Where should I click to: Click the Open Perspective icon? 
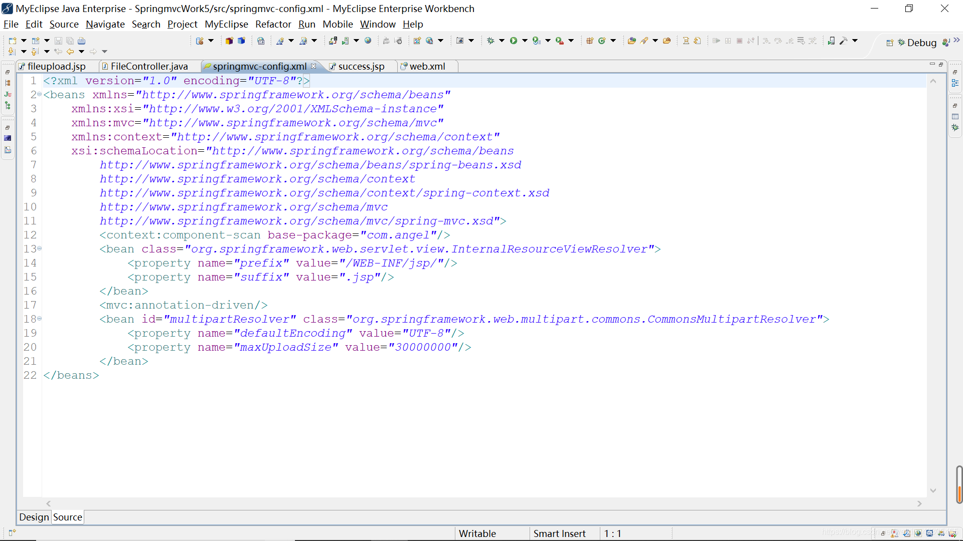pos(890,43)
